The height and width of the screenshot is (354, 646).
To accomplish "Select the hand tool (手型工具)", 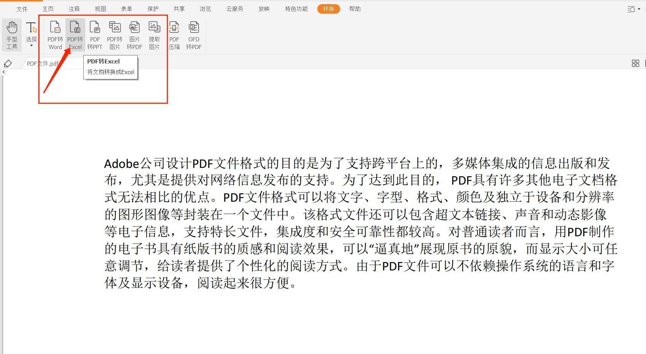I will pyautogui.click(x=12, y=35).
